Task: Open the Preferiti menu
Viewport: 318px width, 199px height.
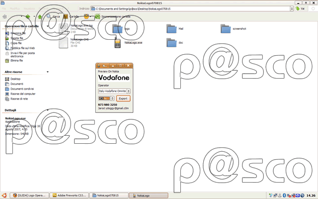Action: click(x=44, y=9)
